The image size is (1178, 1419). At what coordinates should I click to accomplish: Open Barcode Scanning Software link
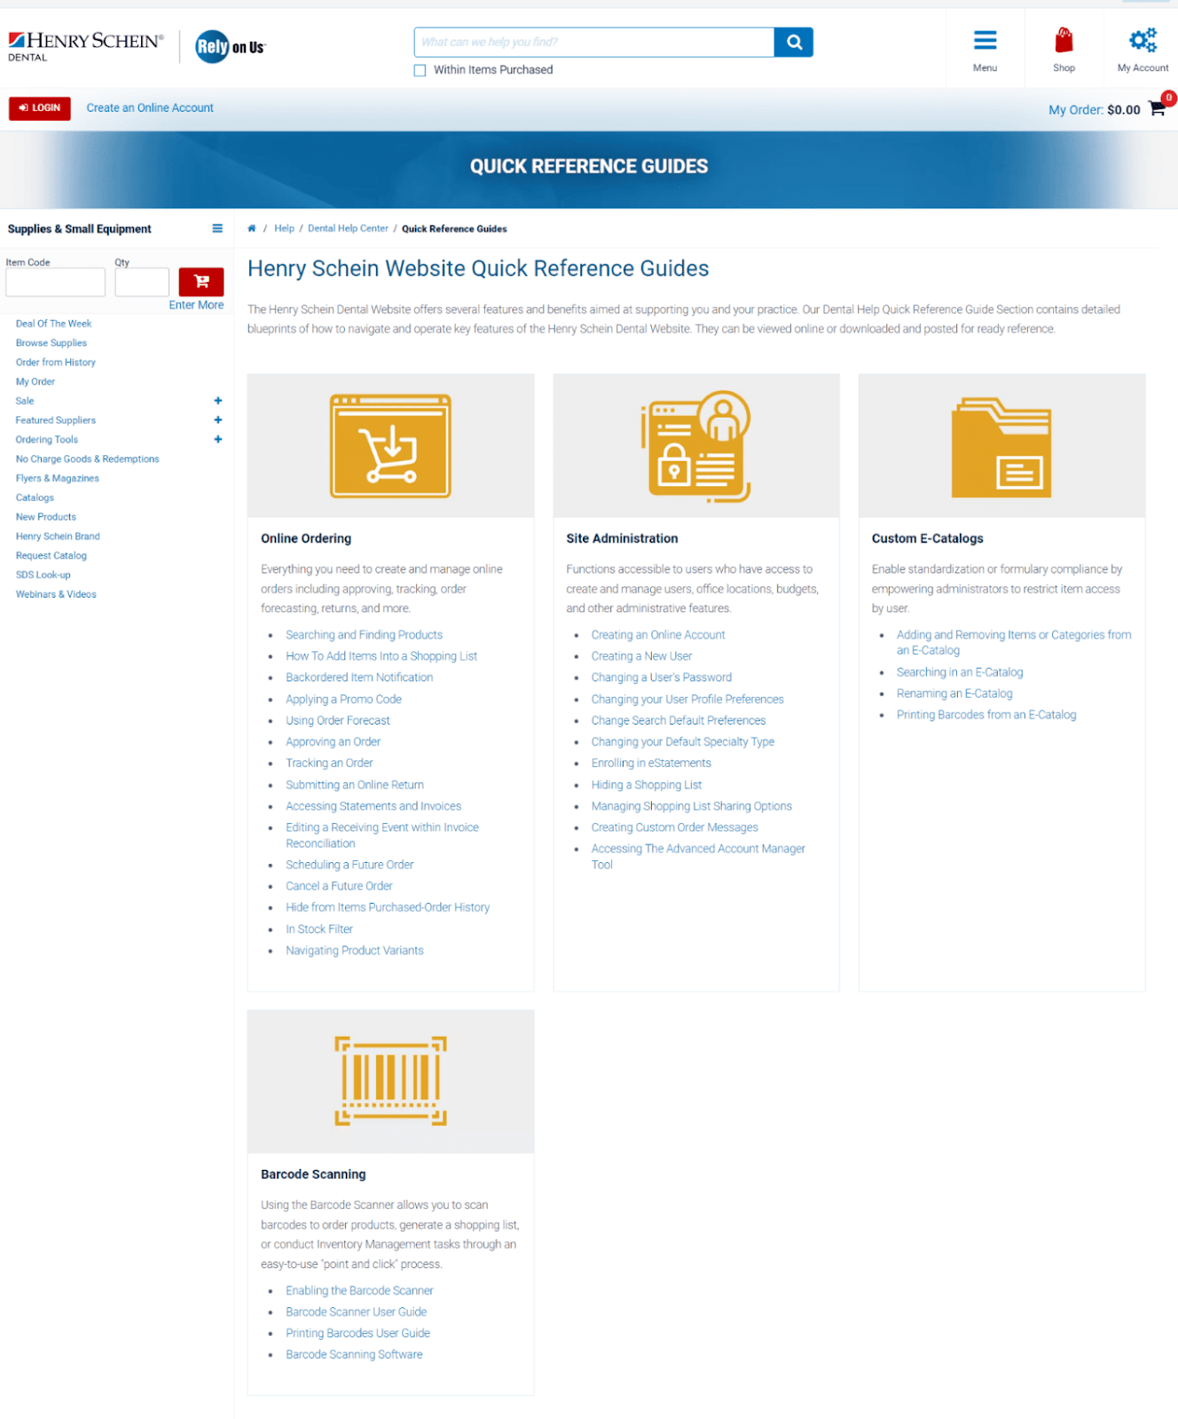tap(354, 1355)
